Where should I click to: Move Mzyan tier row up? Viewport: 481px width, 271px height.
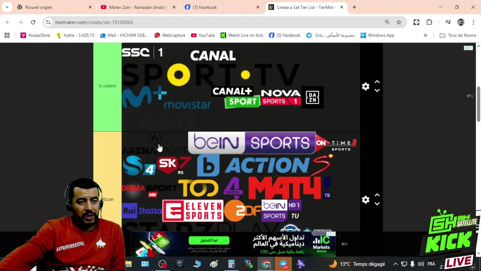point(377,195)
